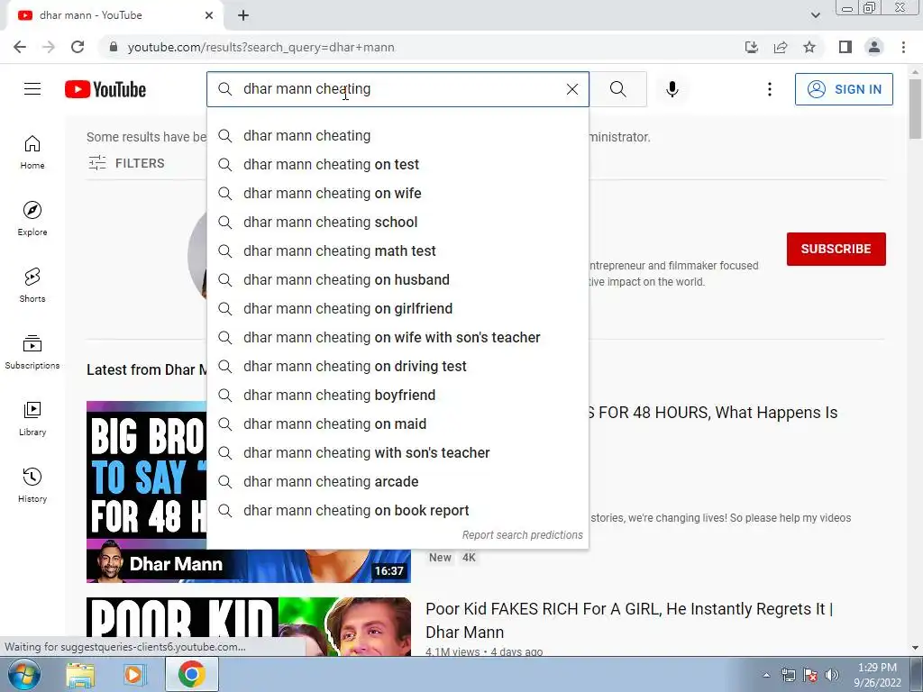Toggle the Chrome side panel icon

[x=845, y=47]
